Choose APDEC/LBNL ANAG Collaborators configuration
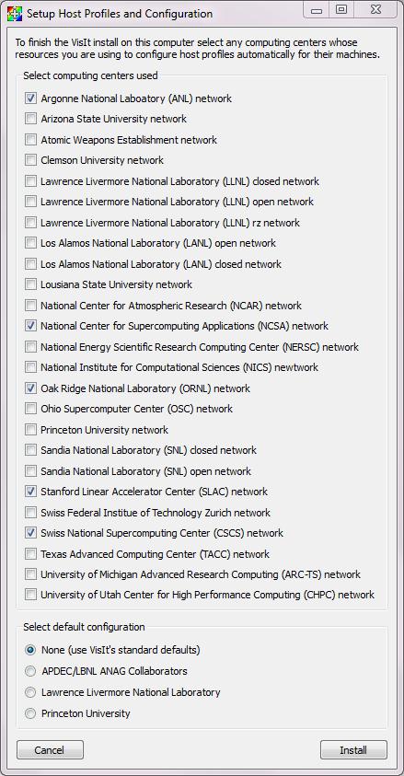This screenshot has width=404, height=776. [31, 671]
